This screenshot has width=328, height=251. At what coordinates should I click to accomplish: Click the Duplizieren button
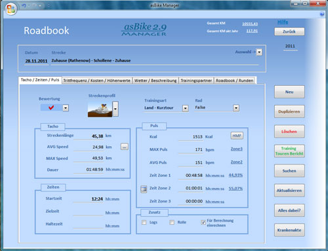[289, 111]
